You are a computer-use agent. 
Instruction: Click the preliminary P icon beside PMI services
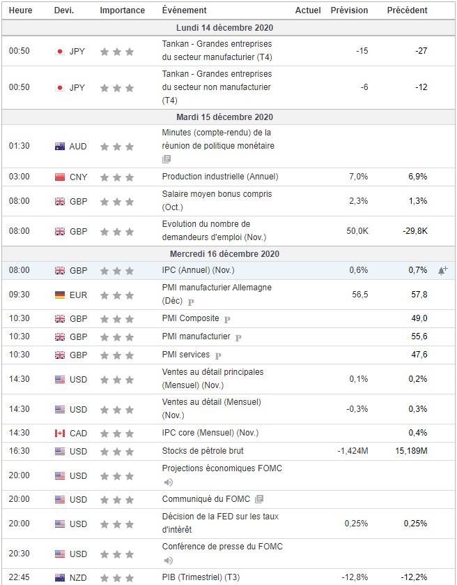point(217,355)
